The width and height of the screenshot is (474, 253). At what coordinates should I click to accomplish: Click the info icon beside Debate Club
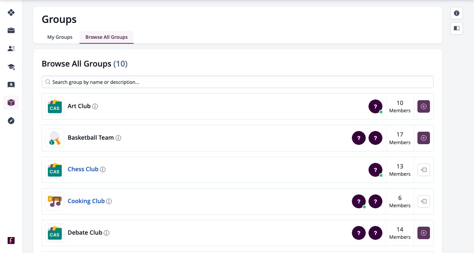[107, 233]
